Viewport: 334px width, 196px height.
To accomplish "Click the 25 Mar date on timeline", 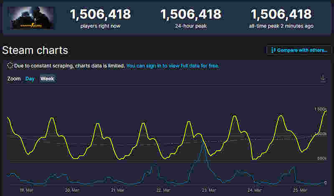I will 300,190.
